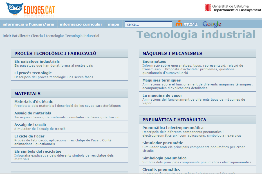Click the EDU365.CAT owl logo
The image size is (262, 174).
point(30,10)
